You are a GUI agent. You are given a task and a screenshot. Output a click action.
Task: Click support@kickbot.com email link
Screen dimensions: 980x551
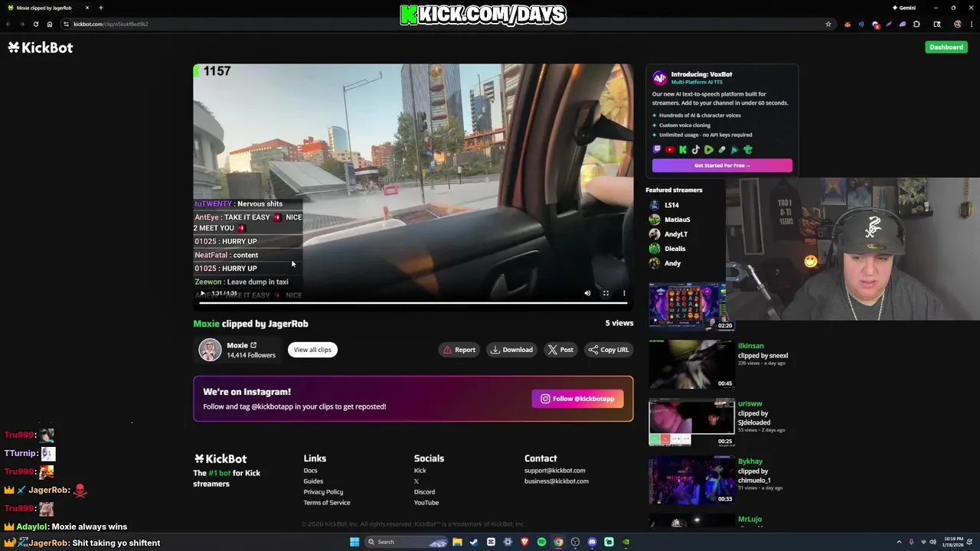click(x=554, y=471)
